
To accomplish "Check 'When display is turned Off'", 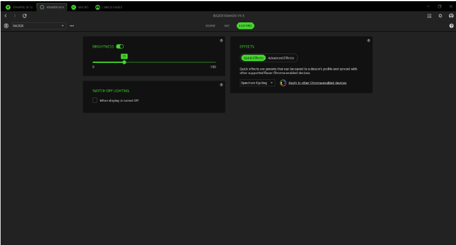I will pos(95,100).
